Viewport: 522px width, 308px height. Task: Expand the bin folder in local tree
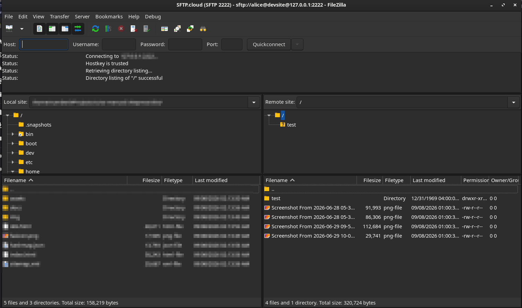click(13, 134)
